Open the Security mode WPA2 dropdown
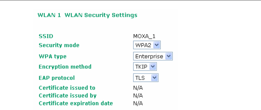Image resolution: width=261 pixels, height=110 pixels. [147, 45]
